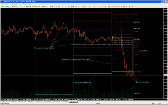The image size is (168, 105).
Task: Switch to the GBPUSD,M15 chart tab
Action: pos(48,102)
